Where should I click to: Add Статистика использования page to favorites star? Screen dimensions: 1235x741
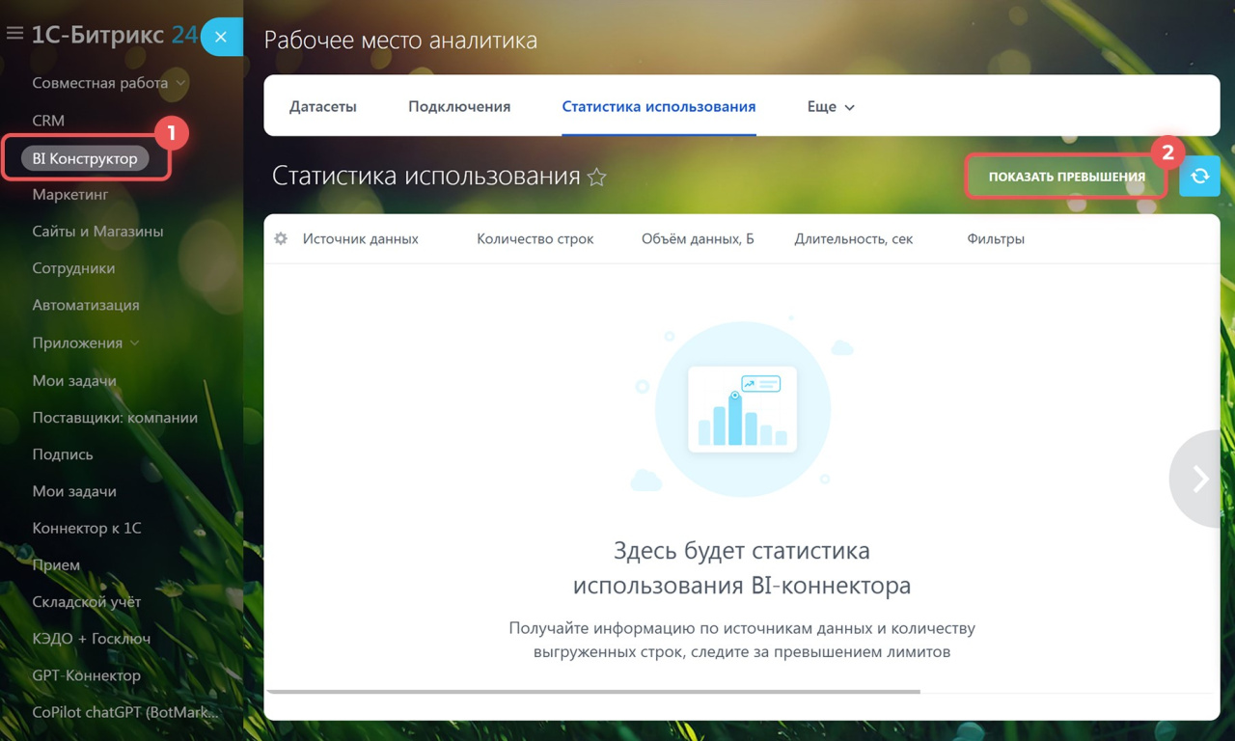[x=597, y=177]
